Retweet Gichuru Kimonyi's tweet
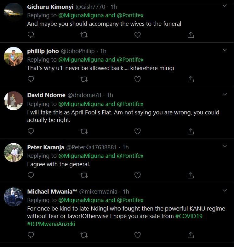 [x=84, y=35]
